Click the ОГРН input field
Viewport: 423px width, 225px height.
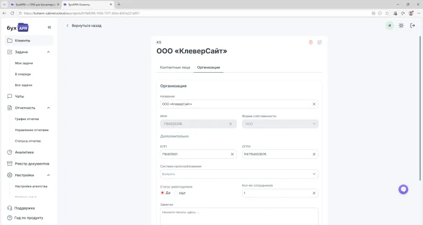click(x=280, y=154)
